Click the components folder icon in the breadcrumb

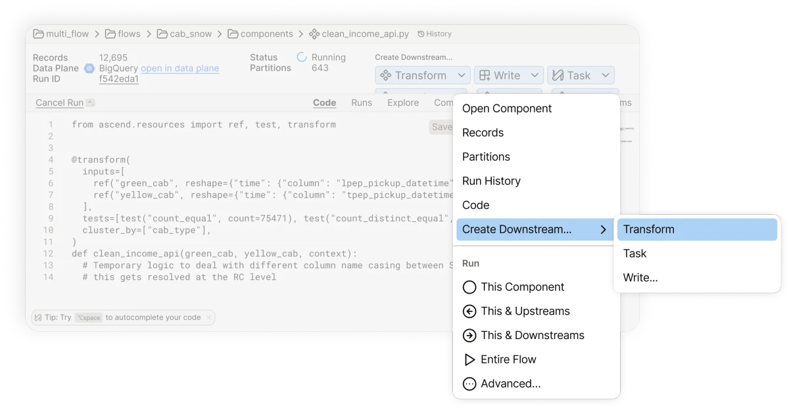[232, 34]
